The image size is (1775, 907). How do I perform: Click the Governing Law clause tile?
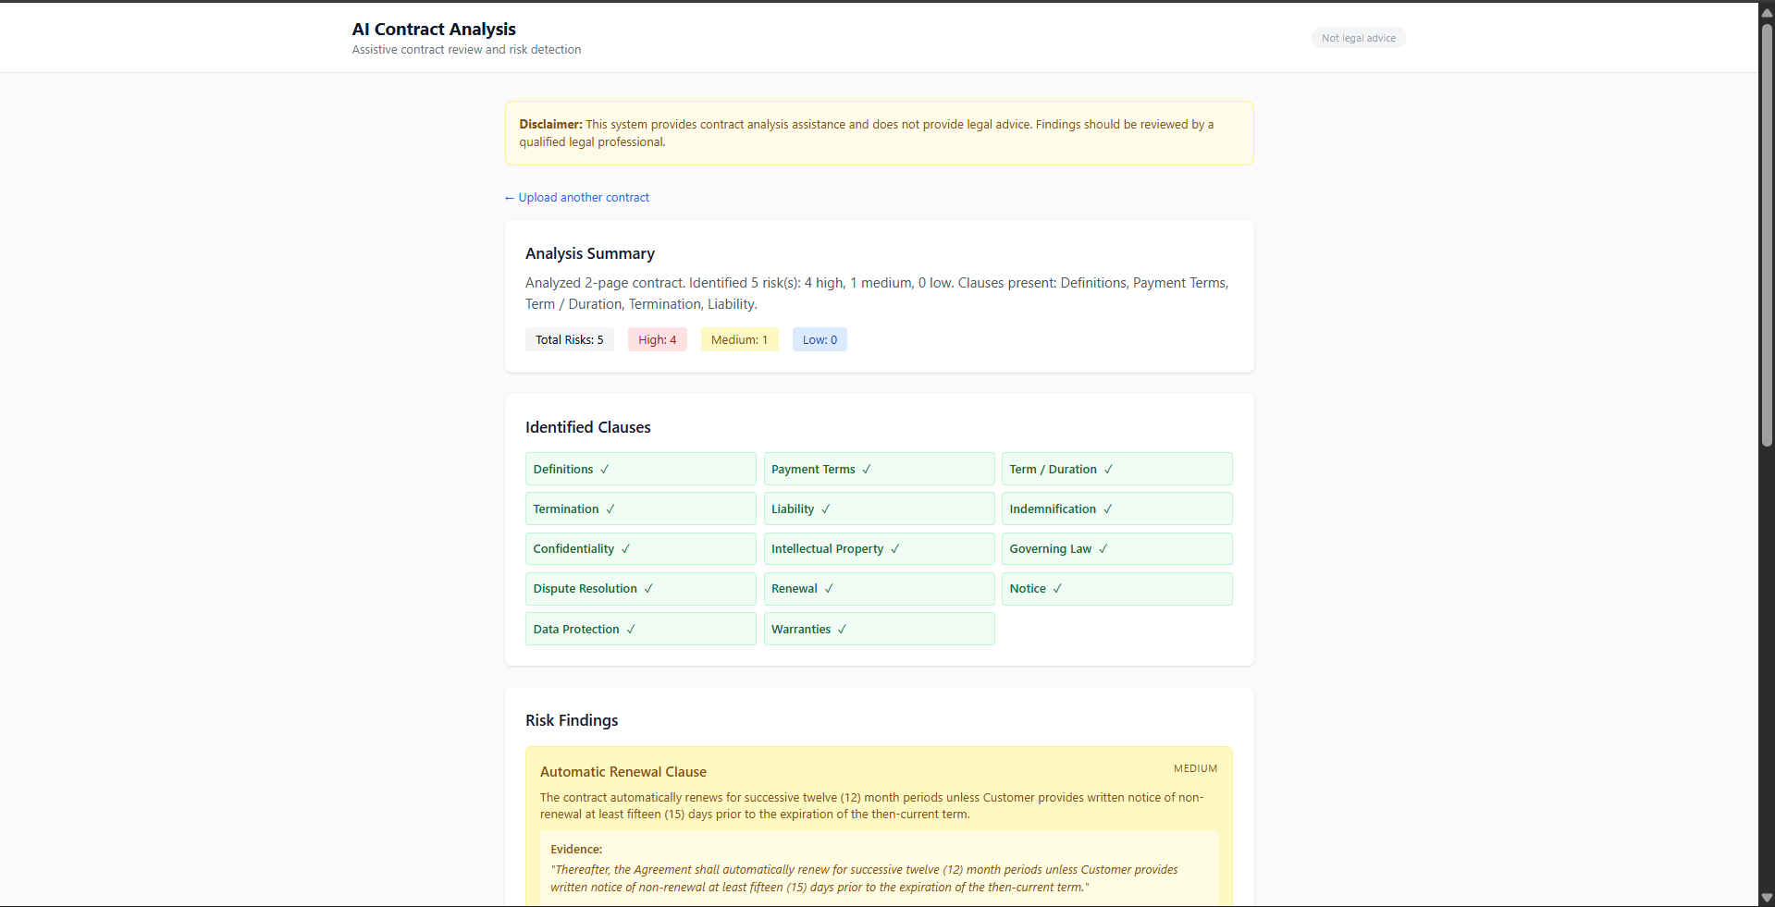[x=1117, y=548]
